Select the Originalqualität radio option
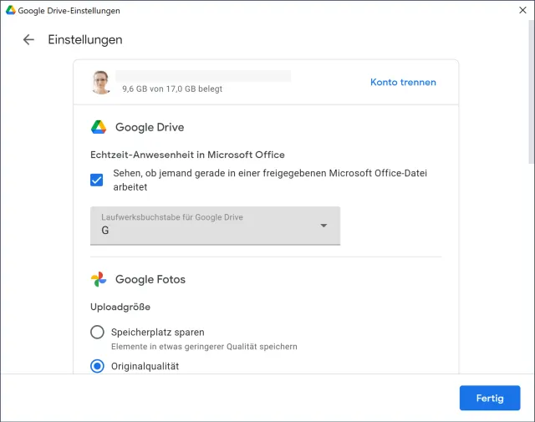 coord(97,366)
